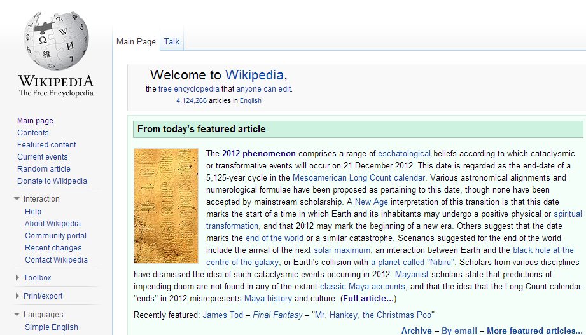Viewport: 586px width, 335px height.
Task: Switch to the Talk tab
Action: click(172, 42)
